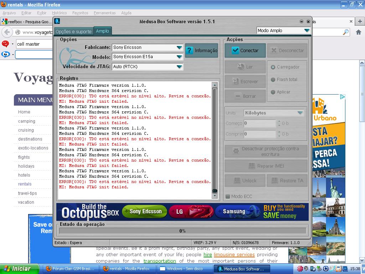Open the Favoritos menu in Firefox
This screenshot has height=274, width=365.
(x=80, y=13)
